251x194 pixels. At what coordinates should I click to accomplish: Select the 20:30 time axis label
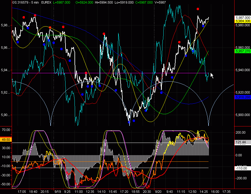tap(147, 192)
